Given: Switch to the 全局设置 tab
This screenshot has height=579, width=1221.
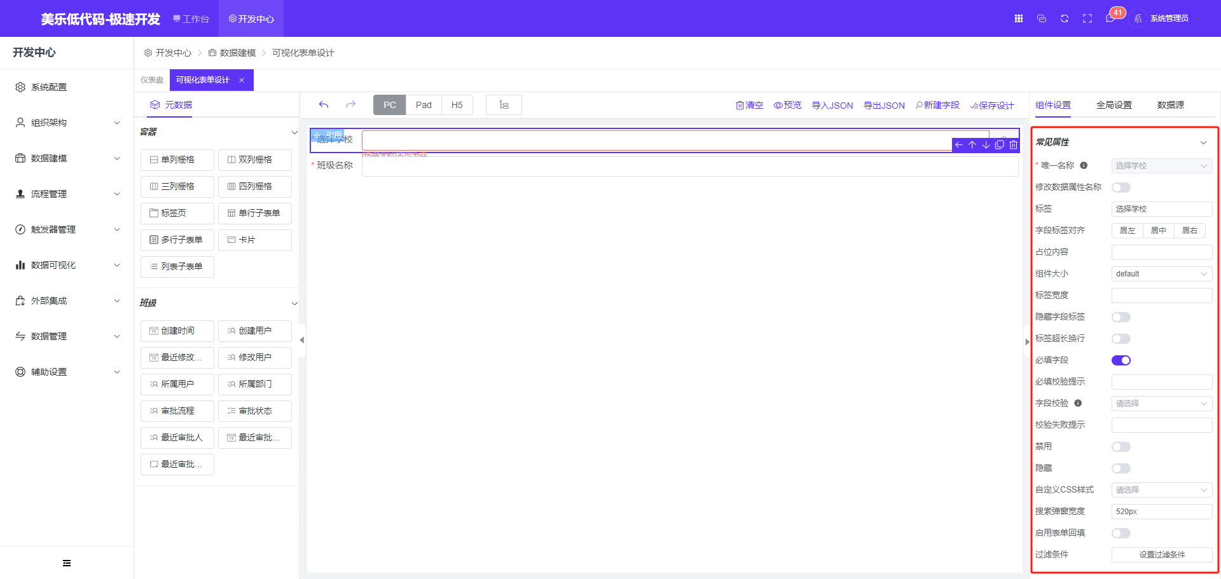Looking at the screenshot, I should pyautogui.click(x=1114, y=105).
